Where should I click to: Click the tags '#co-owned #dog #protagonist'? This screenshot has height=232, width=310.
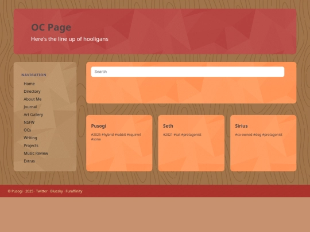(x=258, y=135)
